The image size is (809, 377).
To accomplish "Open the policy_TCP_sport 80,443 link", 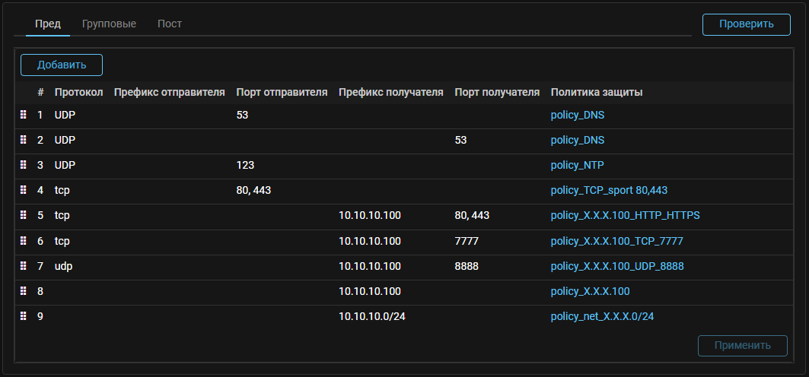I will pos(609,190).
